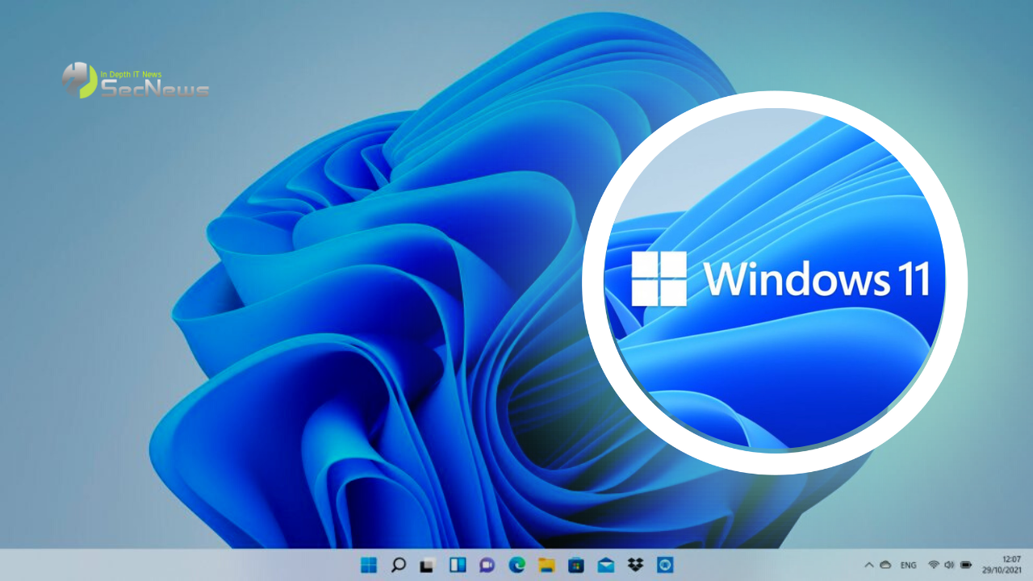Open Task View from the taskbar
The image size is (1033, 581).
(428, 565)
